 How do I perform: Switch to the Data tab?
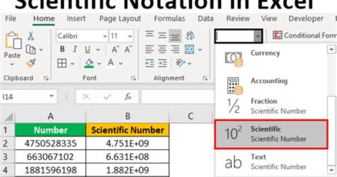point(206,19)
